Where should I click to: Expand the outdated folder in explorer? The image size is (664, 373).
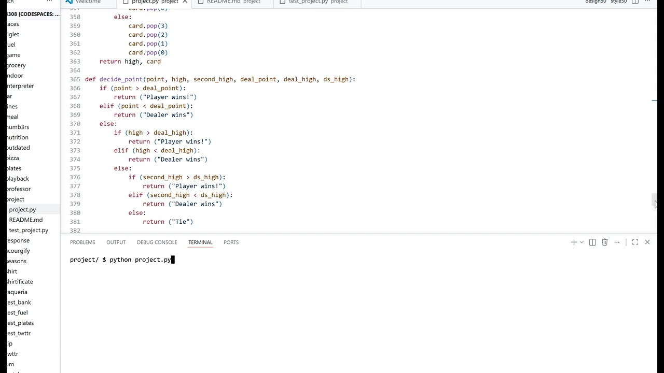tap(18, 148)
